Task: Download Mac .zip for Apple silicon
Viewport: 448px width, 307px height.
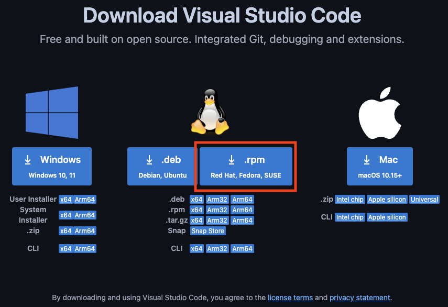Action: [x=387, y=200]
